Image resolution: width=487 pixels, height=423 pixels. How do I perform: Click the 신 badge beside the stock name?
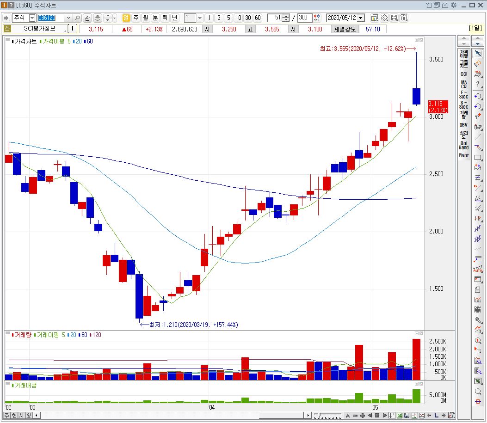click(x=7, y=29)
